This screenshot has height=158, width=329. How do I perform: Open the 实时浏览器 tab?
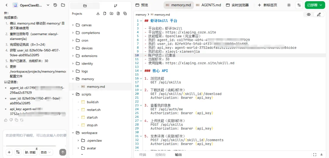coord(237,5)
